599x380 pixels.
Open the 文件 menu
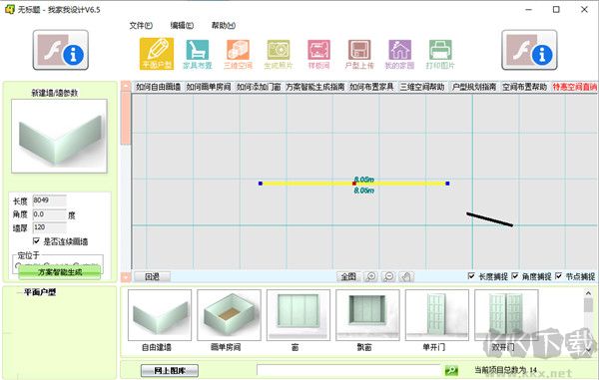pos(141,26)
